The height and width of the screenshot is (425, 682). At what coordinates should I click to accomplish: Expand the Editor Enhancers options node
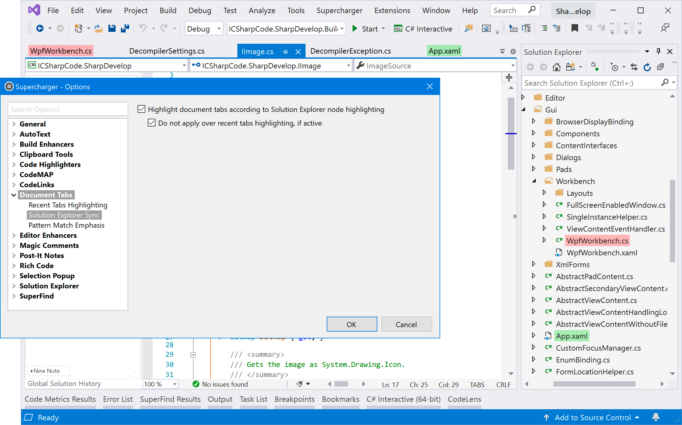[x=14, y=235]
